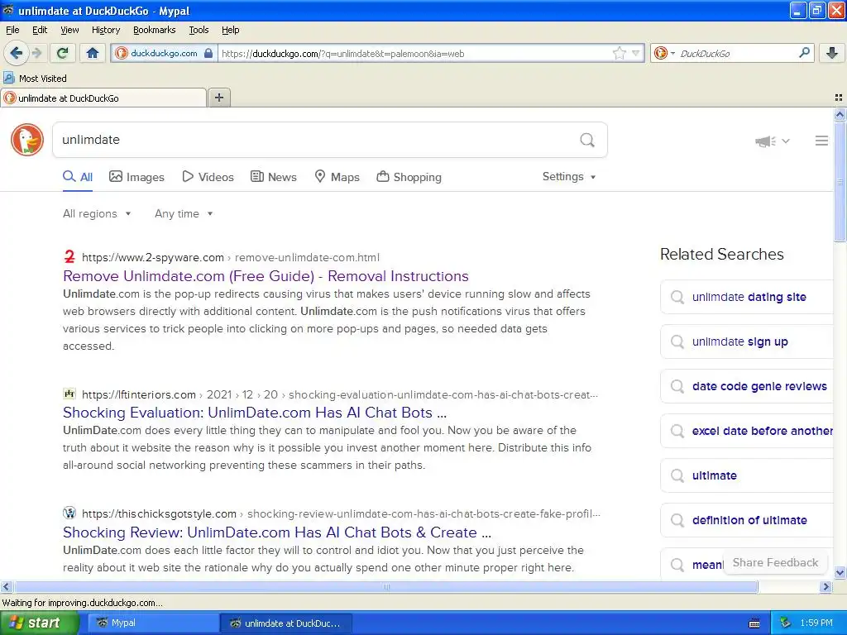Click magnifier beside 'unlimdate dating site'
This screenshot has height=635, width=847.
677,297
